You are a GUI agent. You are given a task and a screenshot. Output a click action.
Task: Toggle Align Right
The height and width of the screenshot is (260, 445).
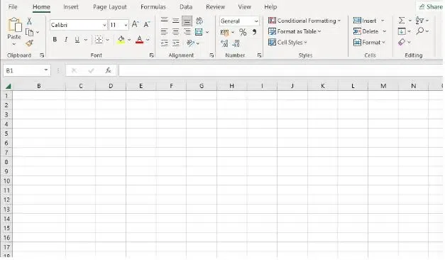(x=187, y=32)
